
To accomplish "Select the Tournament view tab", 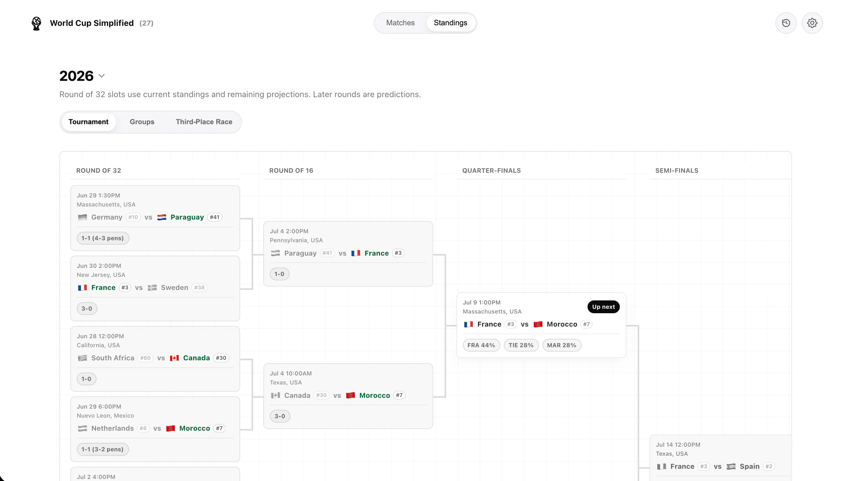I will (88, 122).
